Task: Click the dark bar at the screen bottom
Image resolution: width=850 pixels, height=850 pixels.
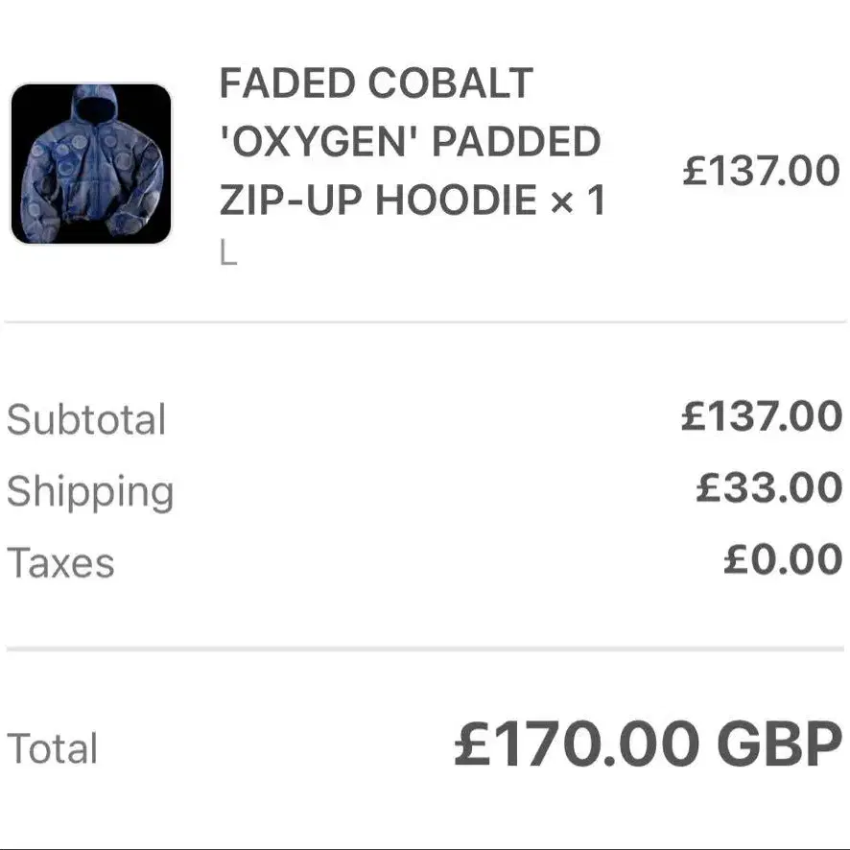Action: 425,848
